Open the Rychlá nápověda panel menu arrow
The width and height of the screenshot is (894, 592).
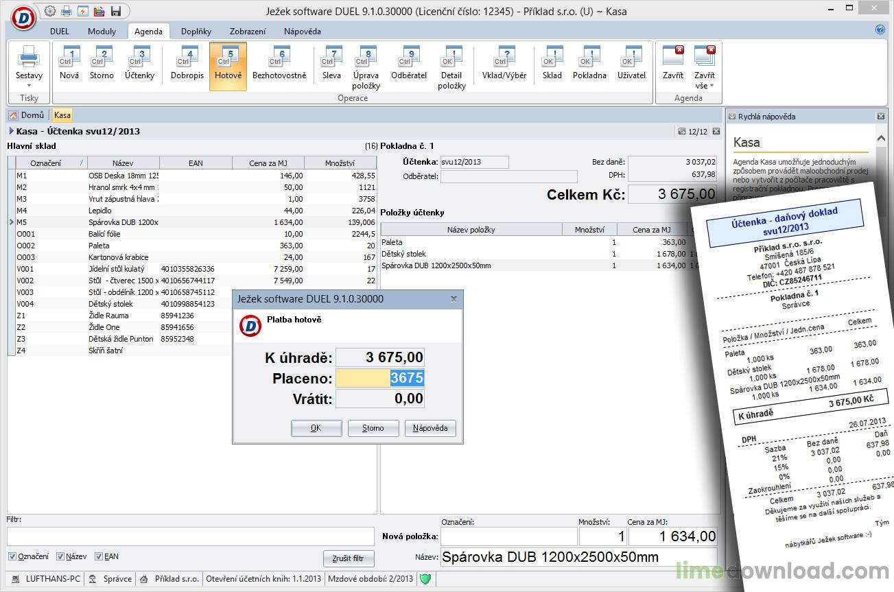pos(732,117)
